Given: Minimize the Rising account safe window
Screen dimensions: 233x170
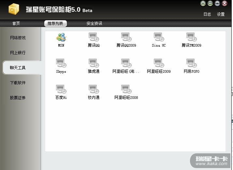Looking at the screenshot, I should (x=210, y=3).
